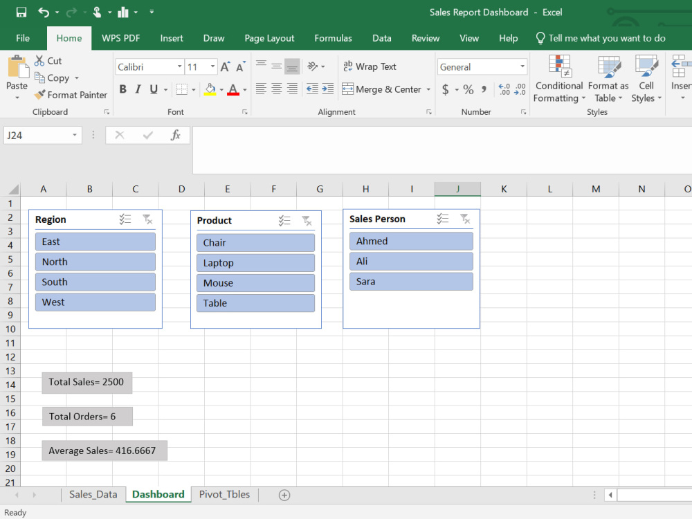Open the font name dropdown
Viewport: 692px width, 519px height.
click(x=180, y=66)
